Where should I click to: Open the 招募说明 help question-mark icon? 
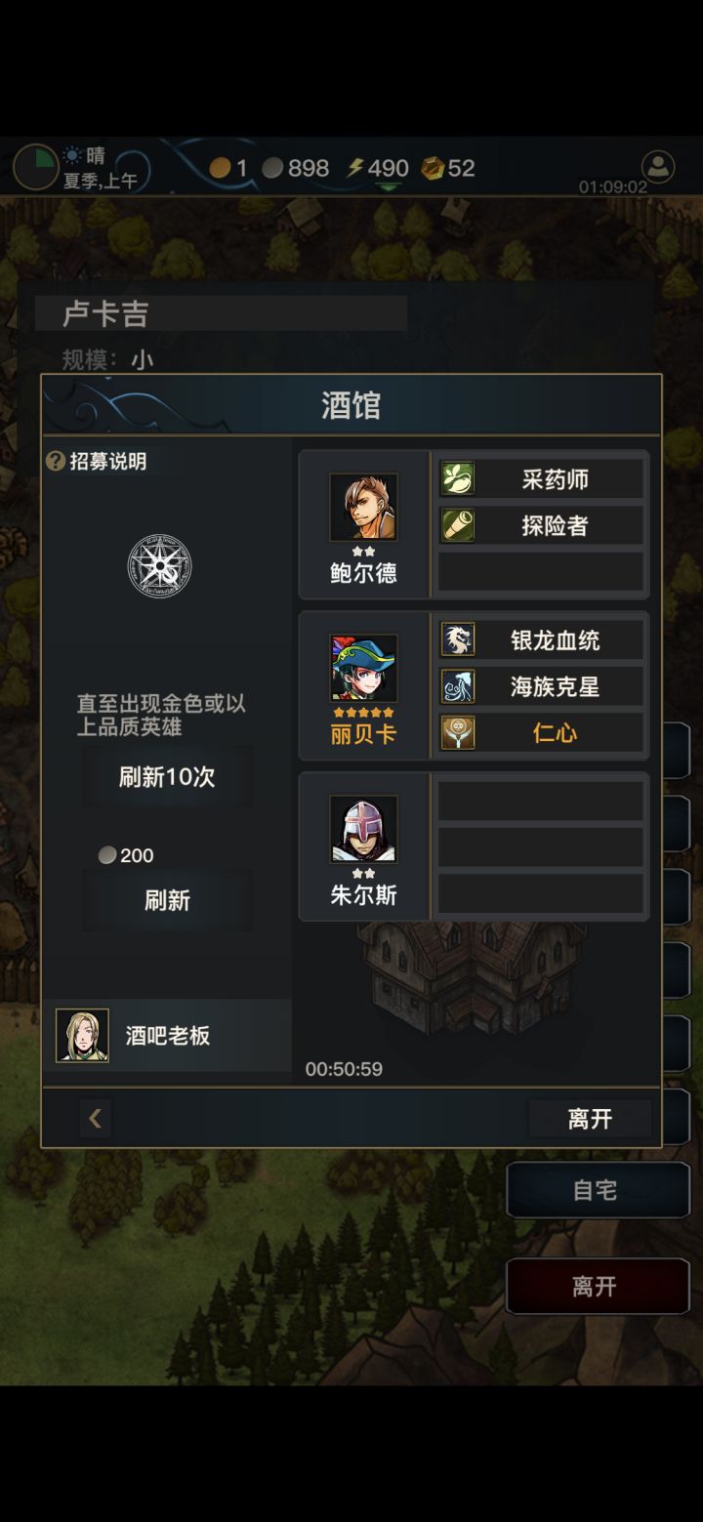pyautogui.click(x=56, y=461)
